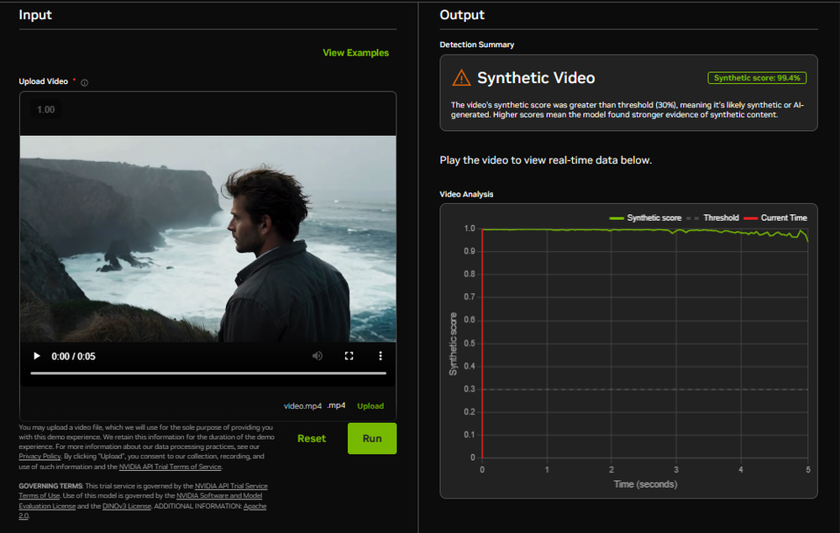Click the Synthetic score: 99.4% badge
The width and height of the screenshot is (840, 533).
coord(757,78)
